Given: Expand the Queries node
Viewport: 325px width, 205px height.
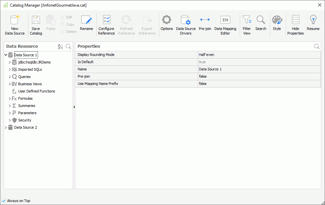Looking at the screenshot, I should pos(10,76).
